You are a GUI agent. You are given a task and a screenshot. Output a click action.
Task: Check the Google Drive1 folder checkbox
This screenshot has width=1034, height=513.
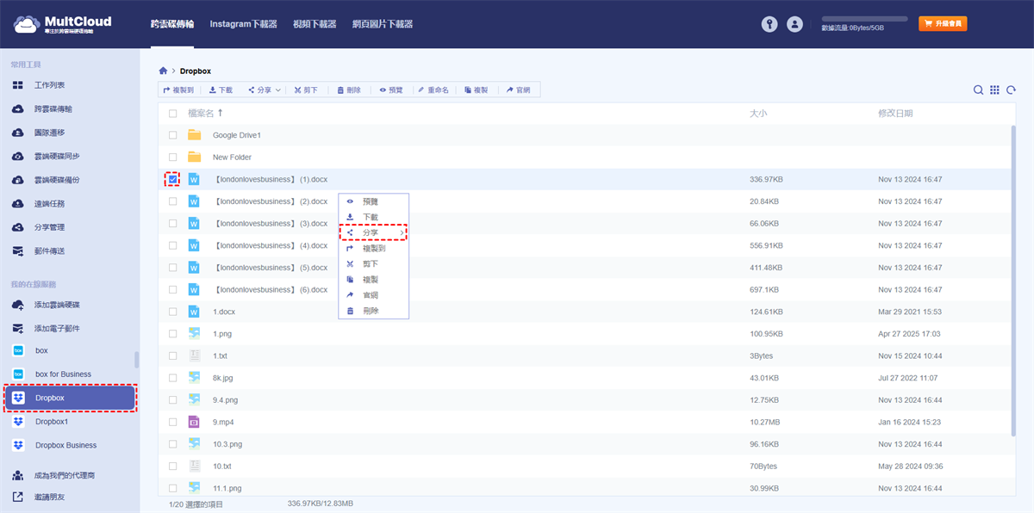tap(173, 135)
